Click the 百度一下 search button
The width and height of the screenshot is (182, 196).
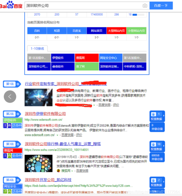[161, 5]
